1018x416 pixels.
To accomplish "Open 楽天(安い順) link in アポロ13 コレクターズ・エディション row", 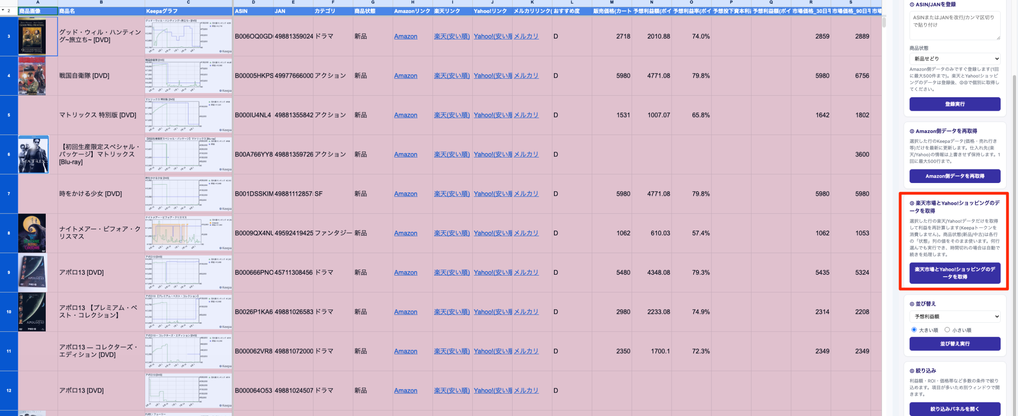I will click(x=452, y=351).
